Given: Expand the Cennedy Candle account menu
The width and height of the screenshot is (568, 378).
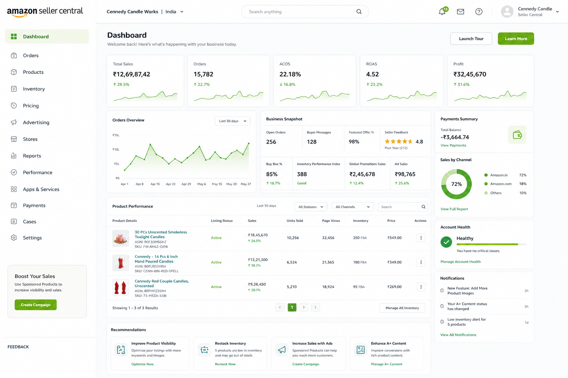Looking at the screenshot, I should (x=557, y=12).
